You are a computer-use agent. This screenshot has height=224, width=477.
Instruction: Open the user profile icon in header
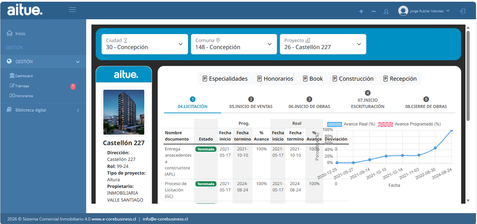pyautogui.click(x=386, y=12)
